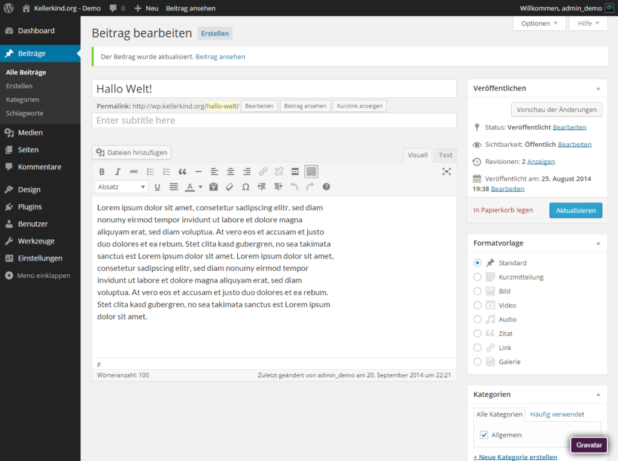The width and height of the screenshot is (618, 461).
Task: Open the editor help question mark icon
Action: tap(327, 187)
